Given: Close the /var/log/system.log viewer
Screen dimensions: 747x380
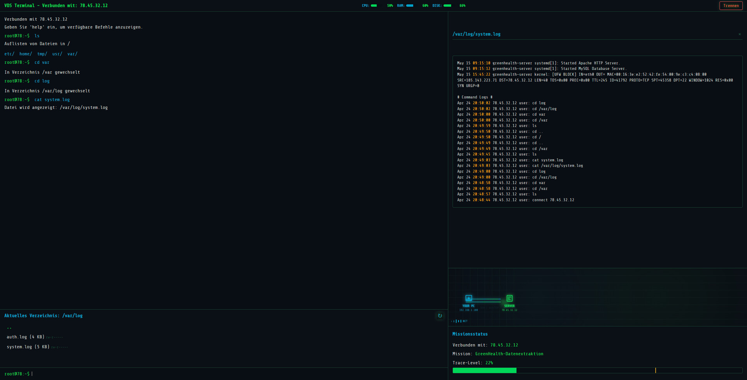Looking at the screenshot, I should pyautogui.click(x=739, y=34).
